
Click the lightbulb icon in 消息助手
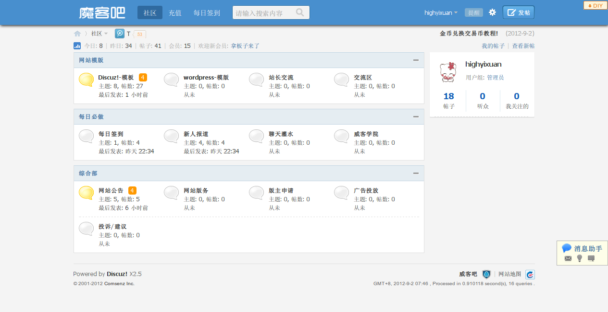tap(580, 258)
